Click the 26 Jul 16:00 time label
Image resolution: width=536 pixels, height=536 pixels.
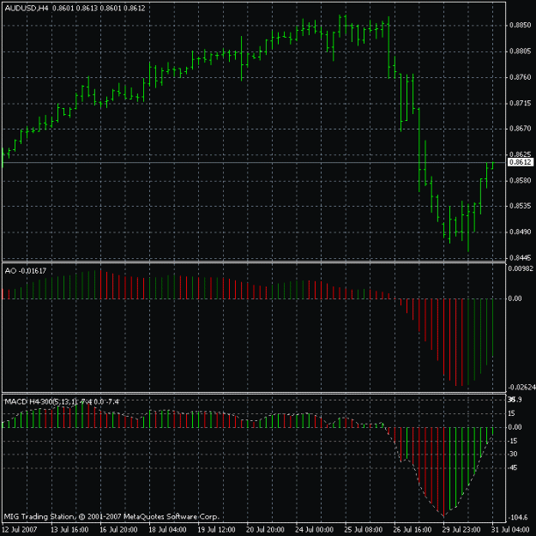click(412, 530)
